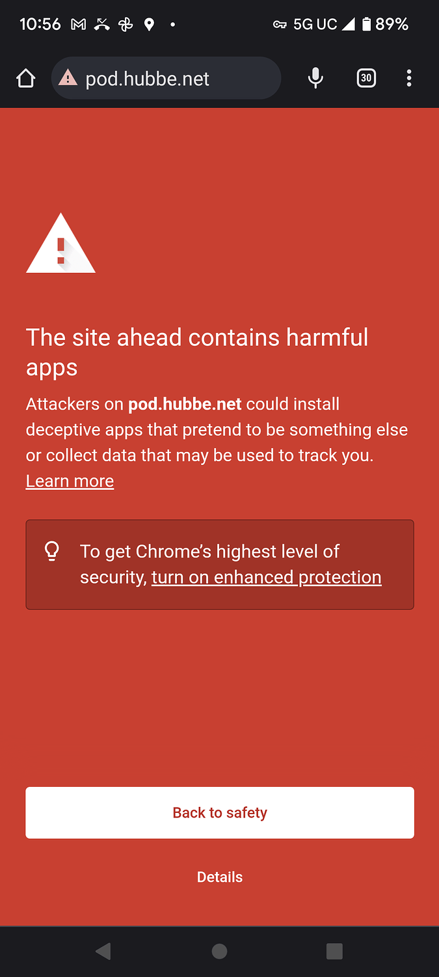This screenshot has width=439, height=977.
Task: Tap the location pin status icon
Action: [149, 25]
